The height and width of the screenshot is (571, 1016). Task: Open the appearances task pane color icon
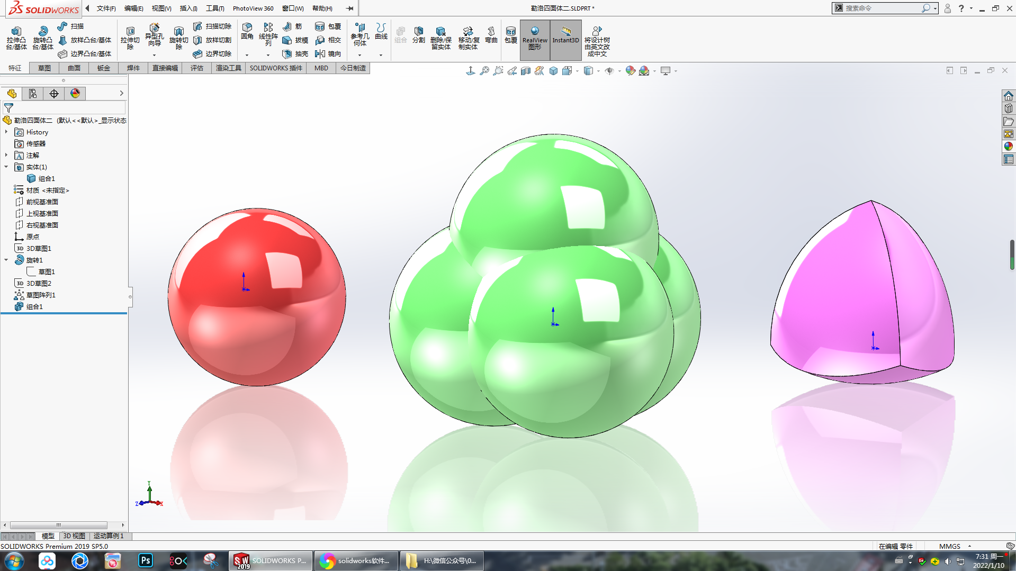[x=1008, y=147]
